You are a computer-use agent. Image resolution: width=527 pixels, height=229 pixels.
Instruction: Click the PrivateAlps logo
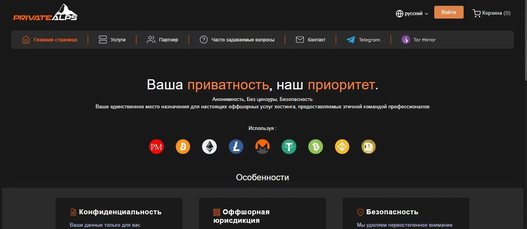click(x=45, y=12)
